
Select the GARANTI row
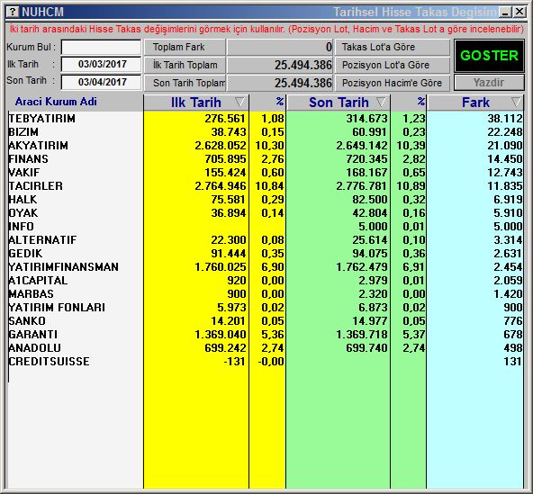266,335
